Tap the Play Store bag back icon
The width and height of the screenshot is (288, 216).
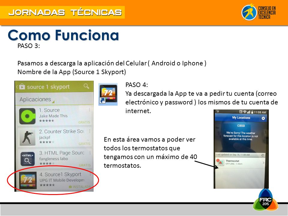pos(21,86)
